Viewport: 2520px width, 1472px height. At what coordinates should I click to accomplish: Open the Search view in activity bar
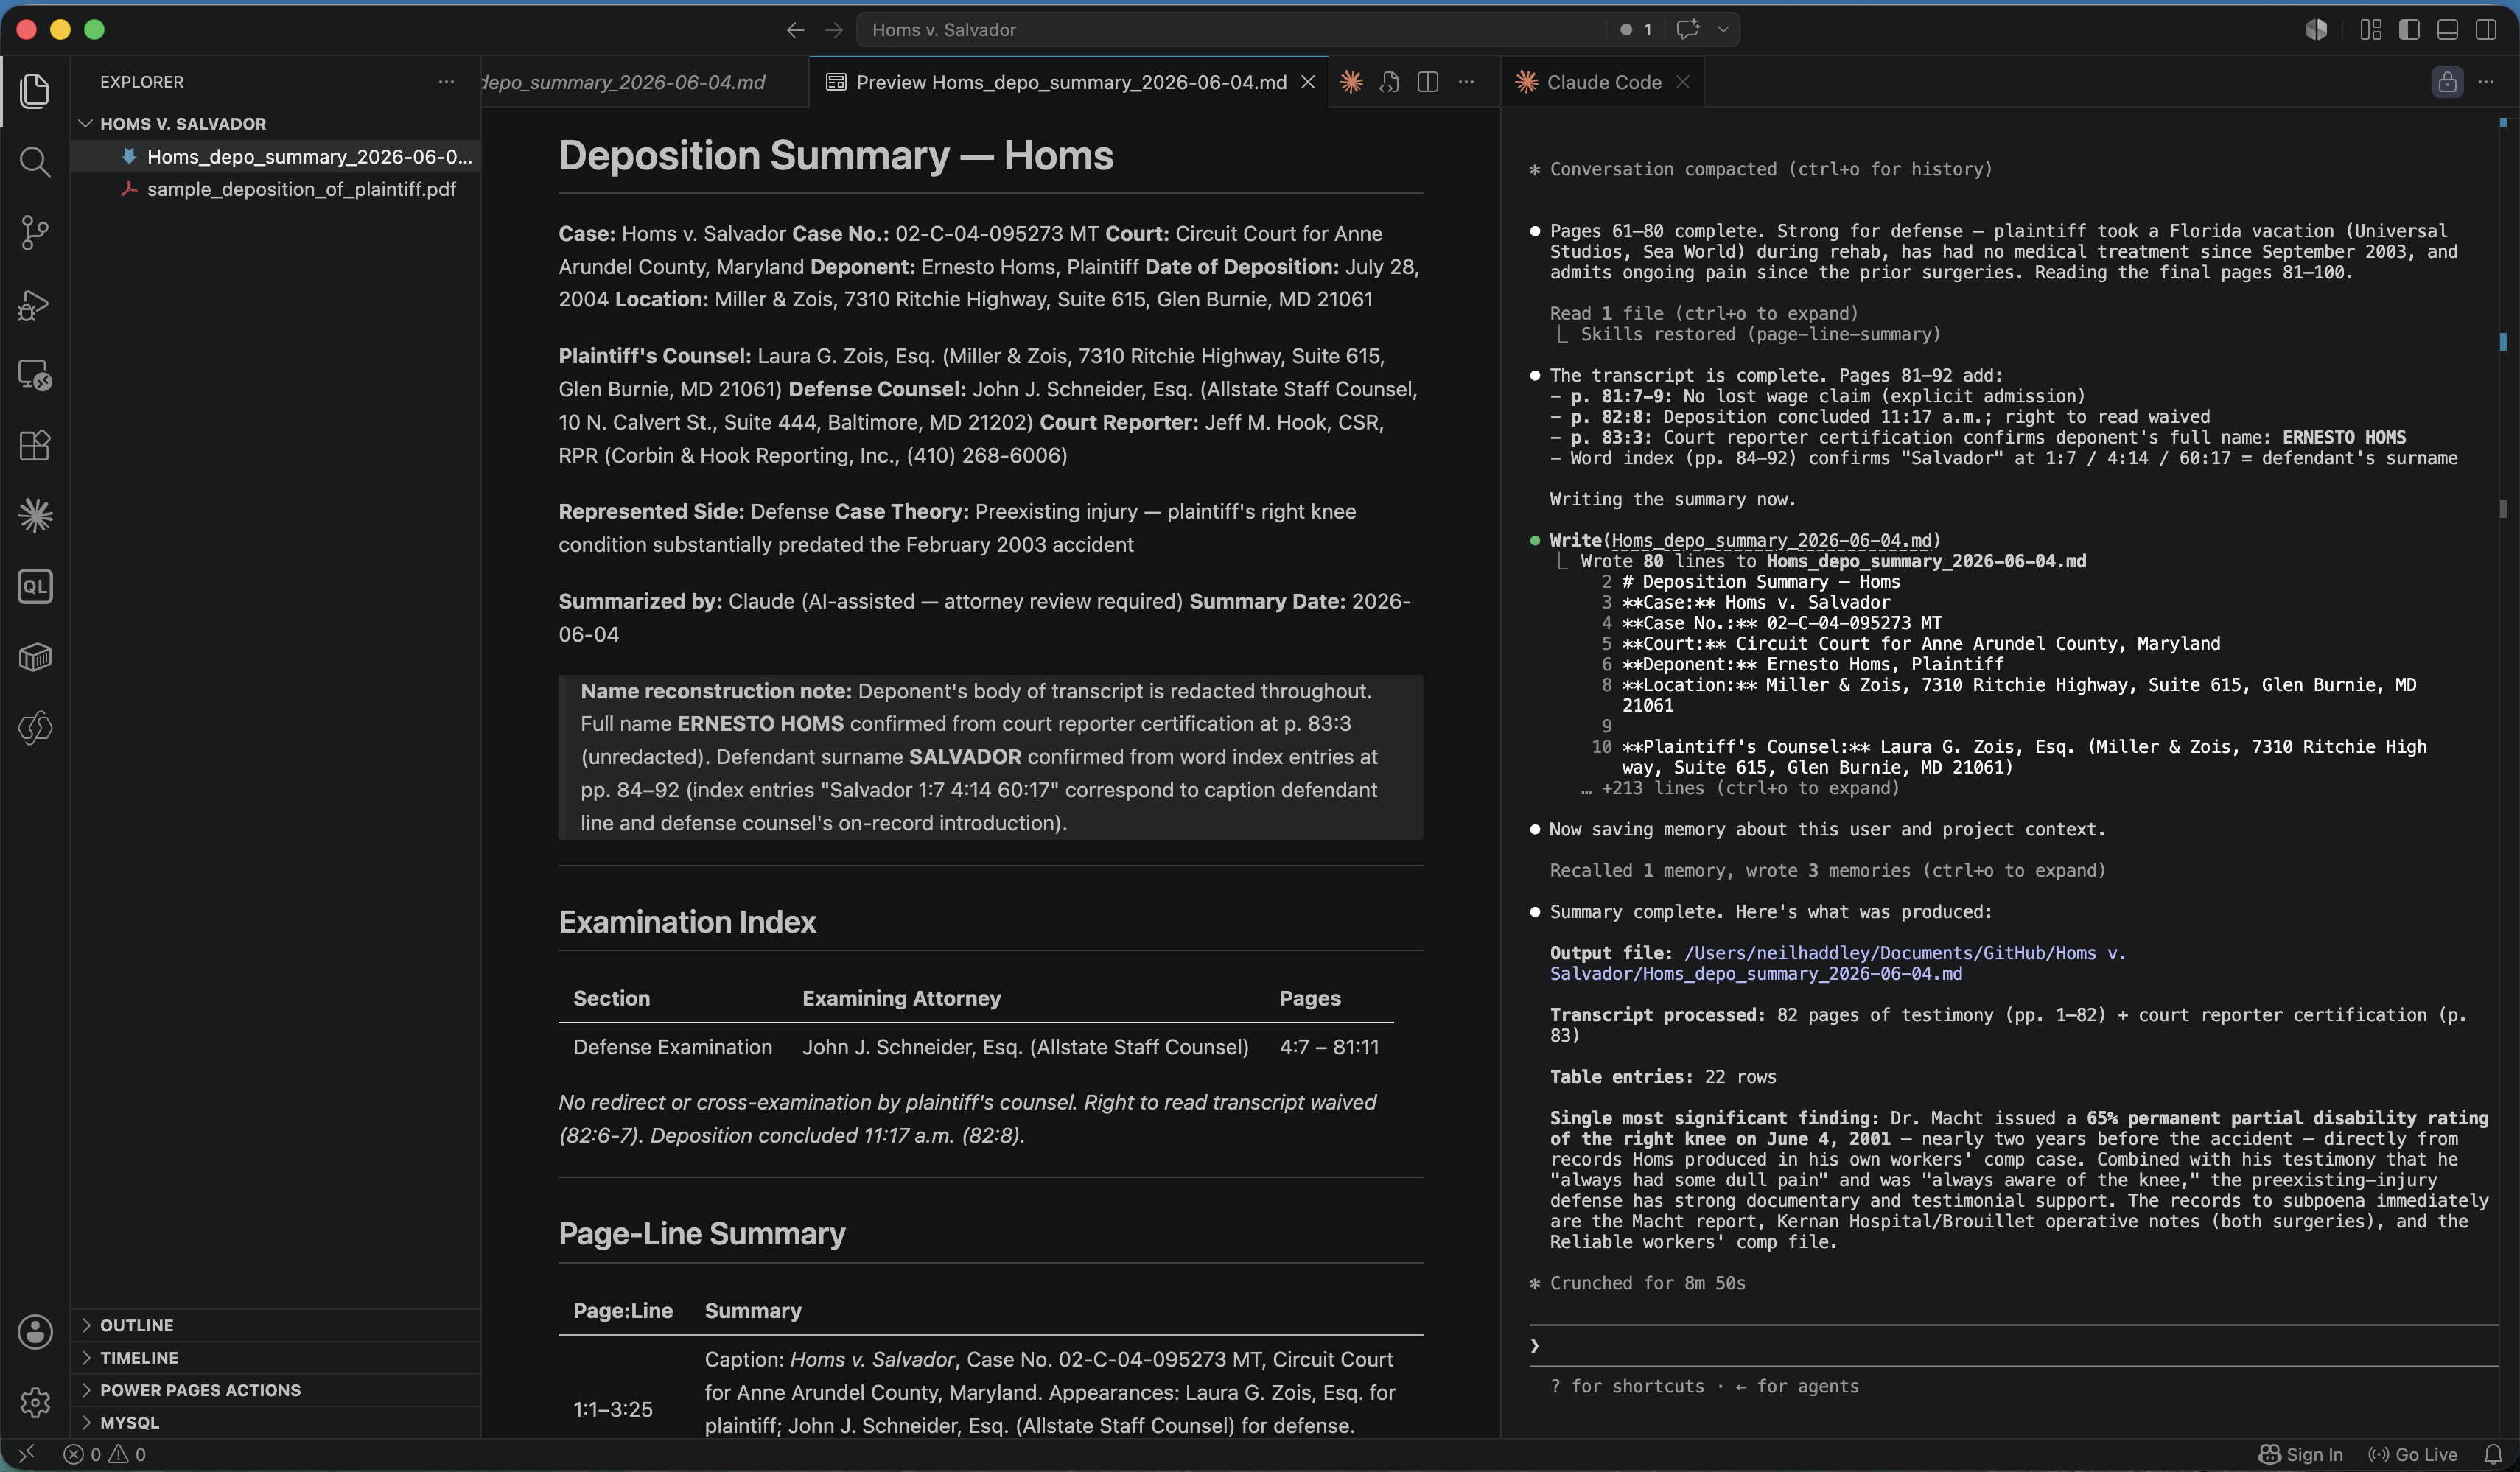[x=35, y=162]
